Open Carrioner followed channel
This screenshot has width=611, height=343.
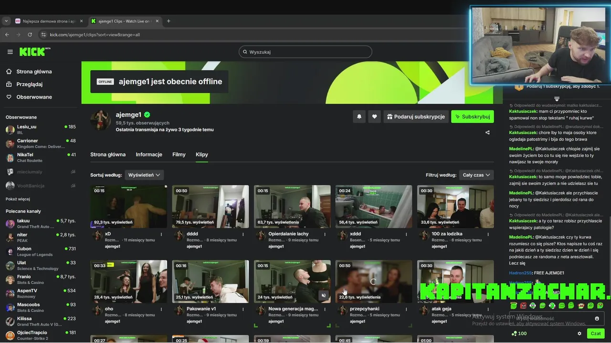coord(41,143)
